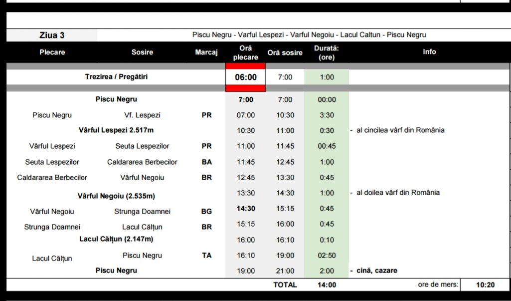Image resolution: width=511 pixels, height=301 pixels.
Task: Select the TA trail marking cell
Action: click(x=206, y=256)
